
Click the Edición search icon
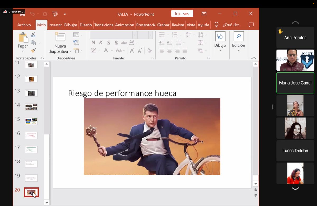point(239,36)
